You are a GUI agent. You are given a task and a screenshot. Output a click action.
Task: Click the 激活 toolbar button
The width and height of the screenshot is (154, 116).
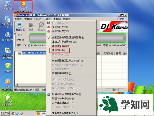click(31, 27)
